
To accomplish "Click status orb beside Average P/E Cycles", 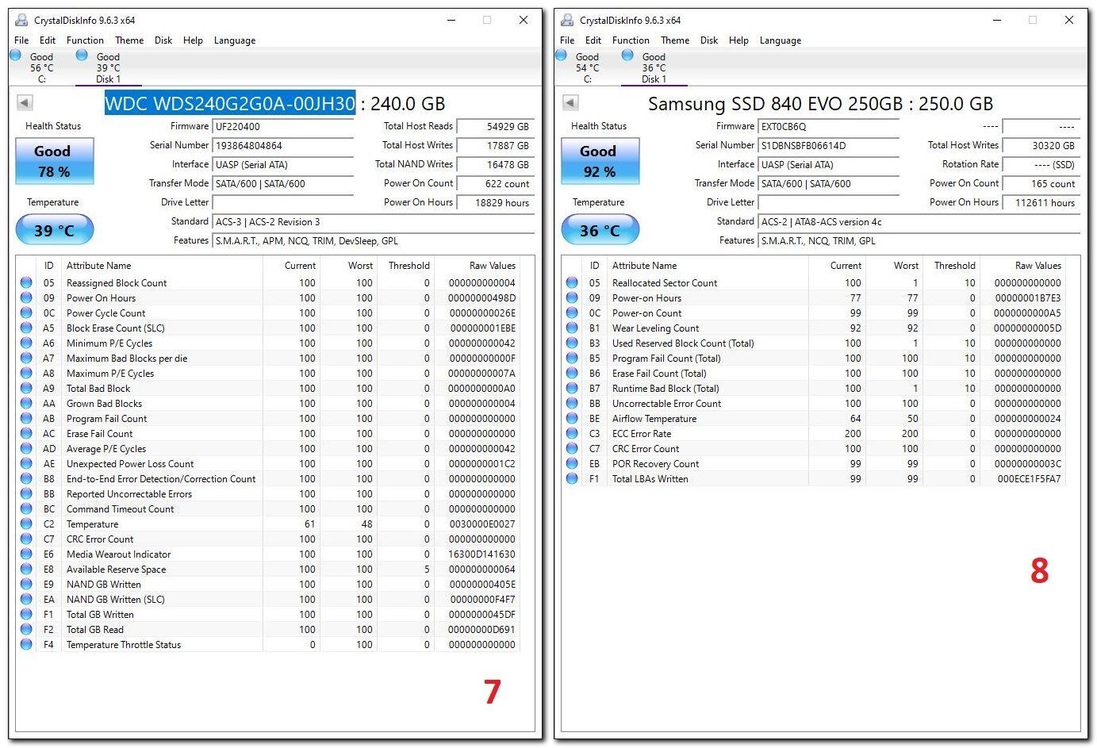I will click(26, 448).
